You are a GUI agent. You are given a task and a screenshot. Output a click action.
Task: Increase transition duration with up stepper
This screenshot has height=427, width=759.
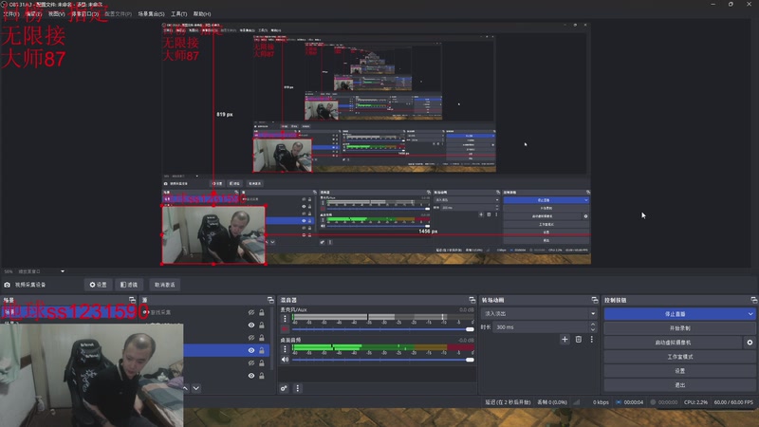593,325
